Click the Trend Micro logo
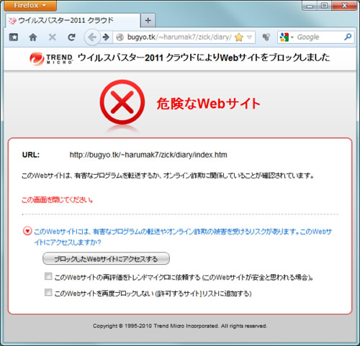This screenshot has height=346, width=360. (x=51, y=59)
